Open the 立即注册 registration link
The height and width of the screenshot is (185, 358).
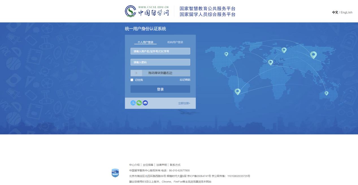[184, 103]
